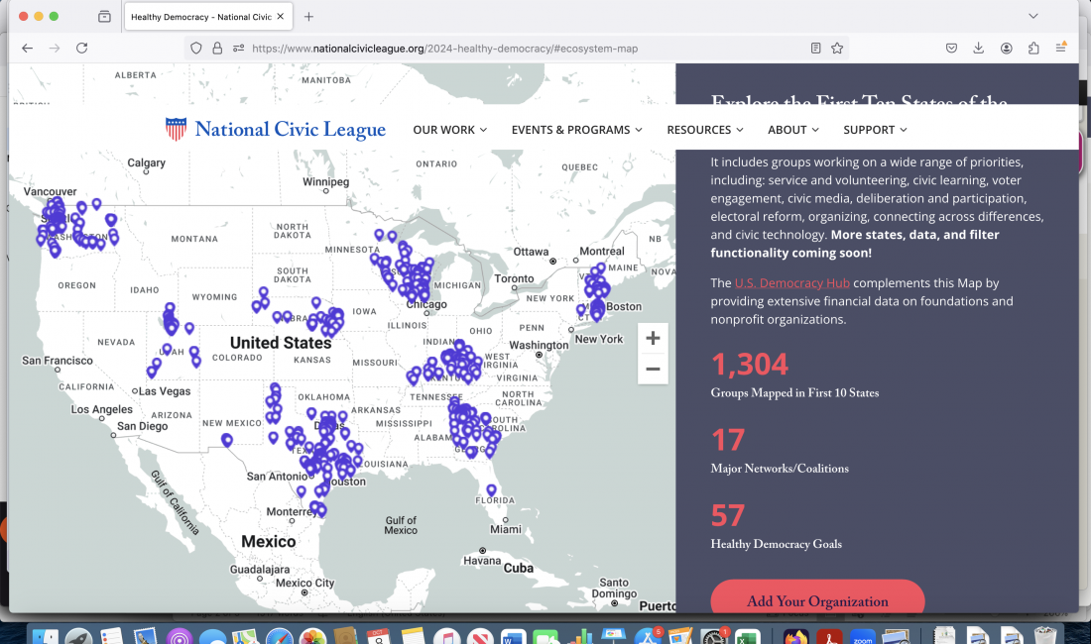Click the 'Washington' city label on map

[539, 345]
